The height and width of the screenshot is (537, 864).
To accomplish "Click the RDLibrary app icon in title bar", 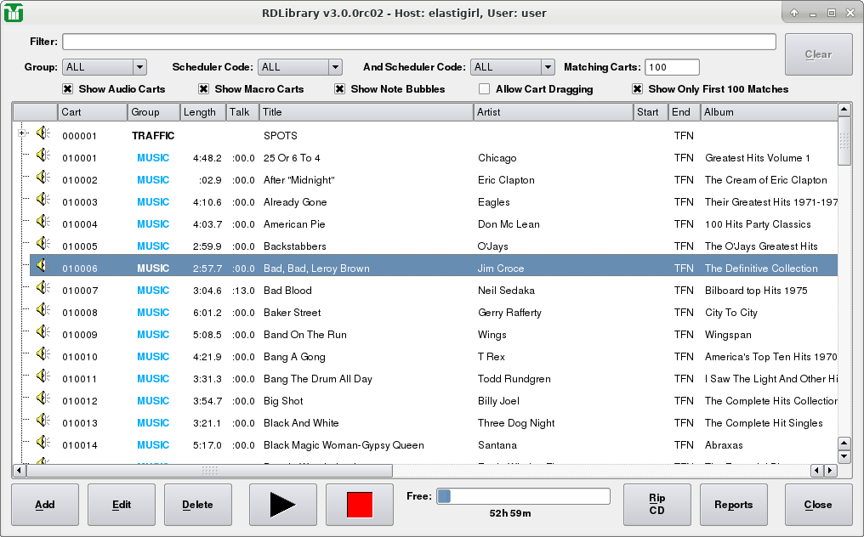I will 13,13.
